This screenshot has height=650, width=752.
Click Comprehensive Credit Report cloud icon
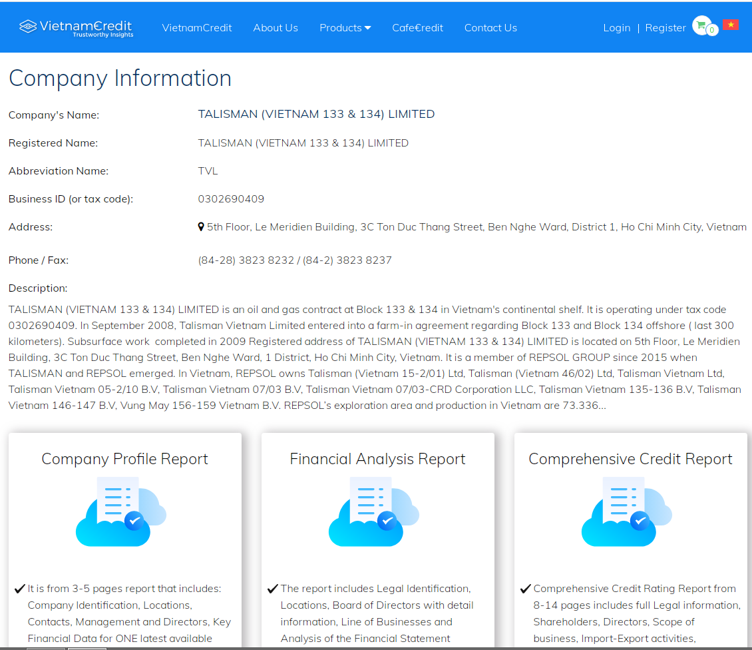(626, 511)
